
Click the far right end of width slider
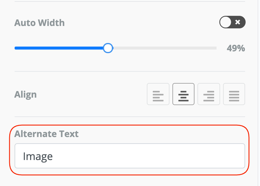pos(215,48)
